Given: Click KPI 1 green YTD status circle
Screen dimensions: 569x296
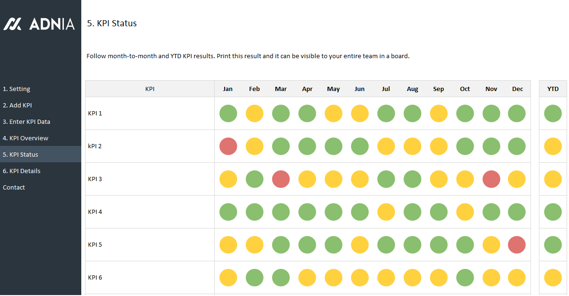Looking at the screenshot, I should pyautogui.click(x=553, y=114).
